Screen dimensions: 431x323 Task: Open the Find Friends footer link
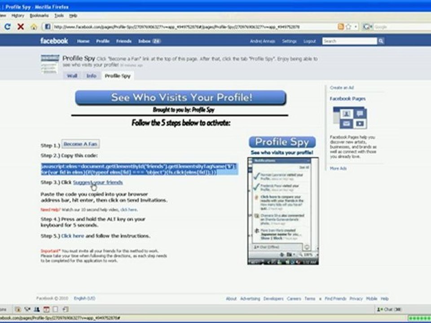coord(335,299)
